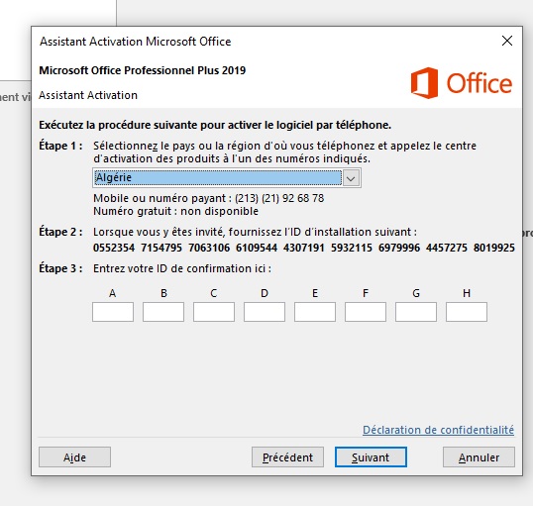The width and height of the screenshot is (533, 506).
Task: Focus confirmation ID field A
Action: coord(113,312)
